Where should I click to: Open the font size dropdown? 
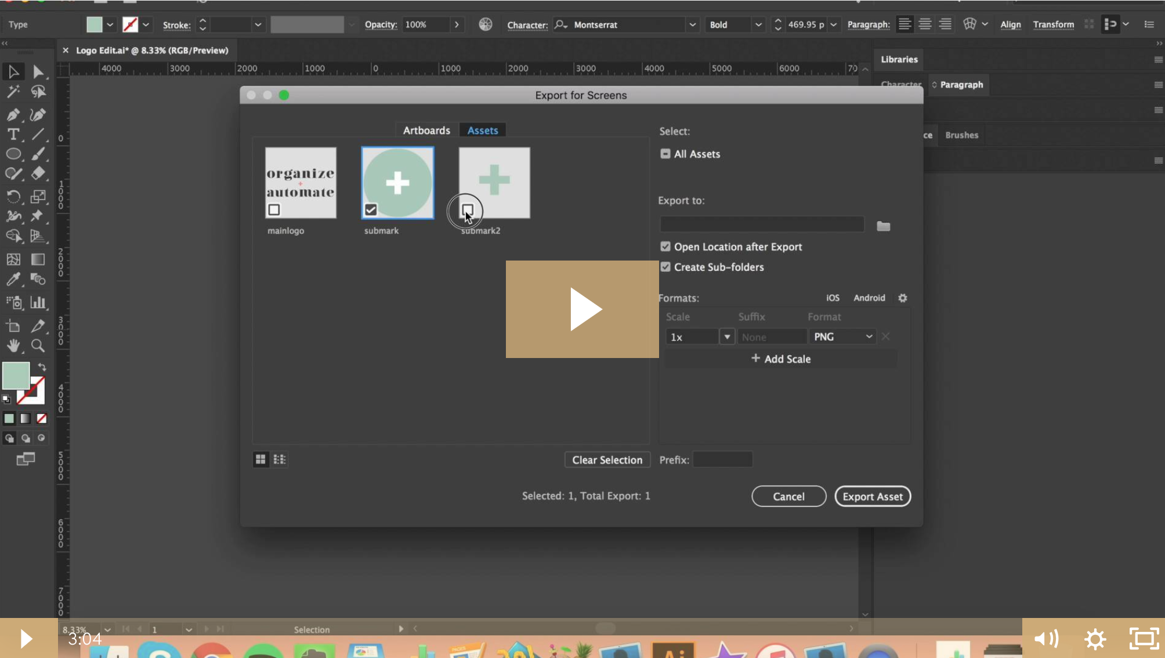(x=833, y=24)
